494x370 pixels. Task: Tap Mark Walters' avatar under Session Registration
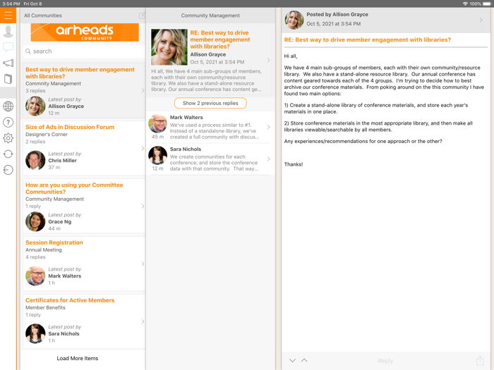(x=35, y=276)
